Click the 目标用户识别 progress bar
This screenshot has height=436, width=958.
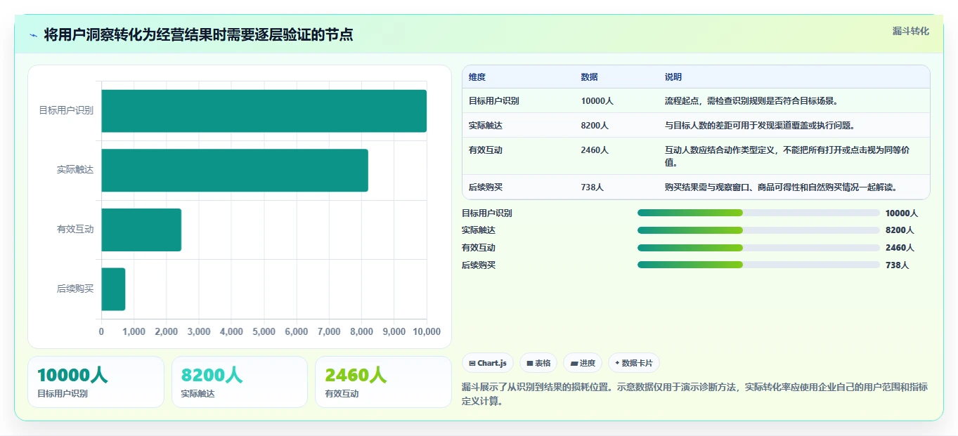pyautogui.click(x=758, y=213)
